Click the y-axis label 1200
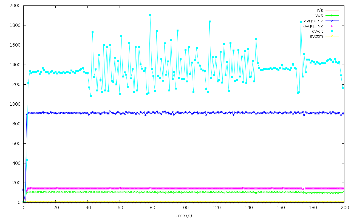351x219 pixels. point(15,84)
